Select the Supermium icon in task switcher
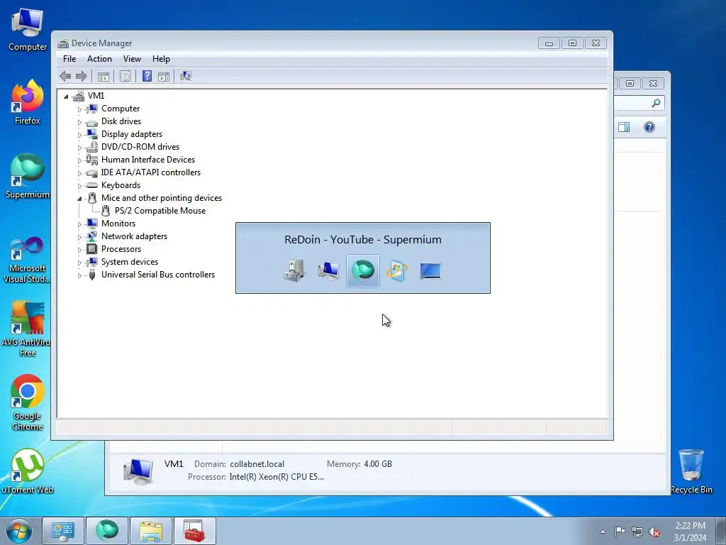This screenshot has width=726, height=545. (x=362, y=270)
